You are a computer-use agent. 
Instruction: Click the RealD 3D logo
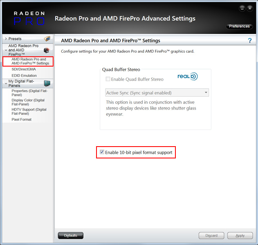pos(188,76)
